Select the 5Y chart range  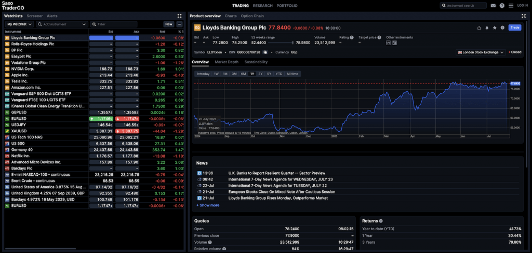point(269,74)
